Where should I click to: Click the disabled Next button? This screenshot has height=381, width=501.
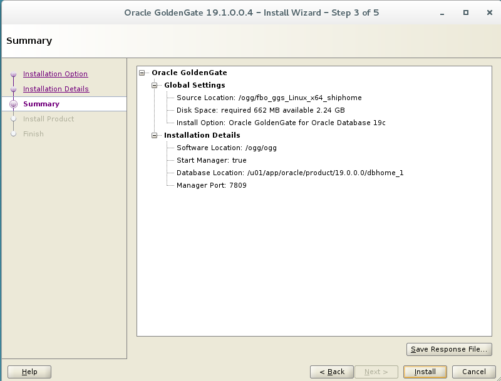point(376,372)
